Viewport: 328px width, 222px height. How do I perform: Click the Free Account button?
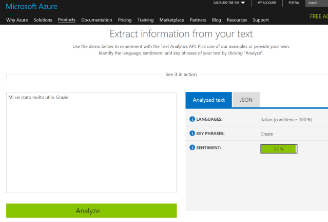coord(318,16)
